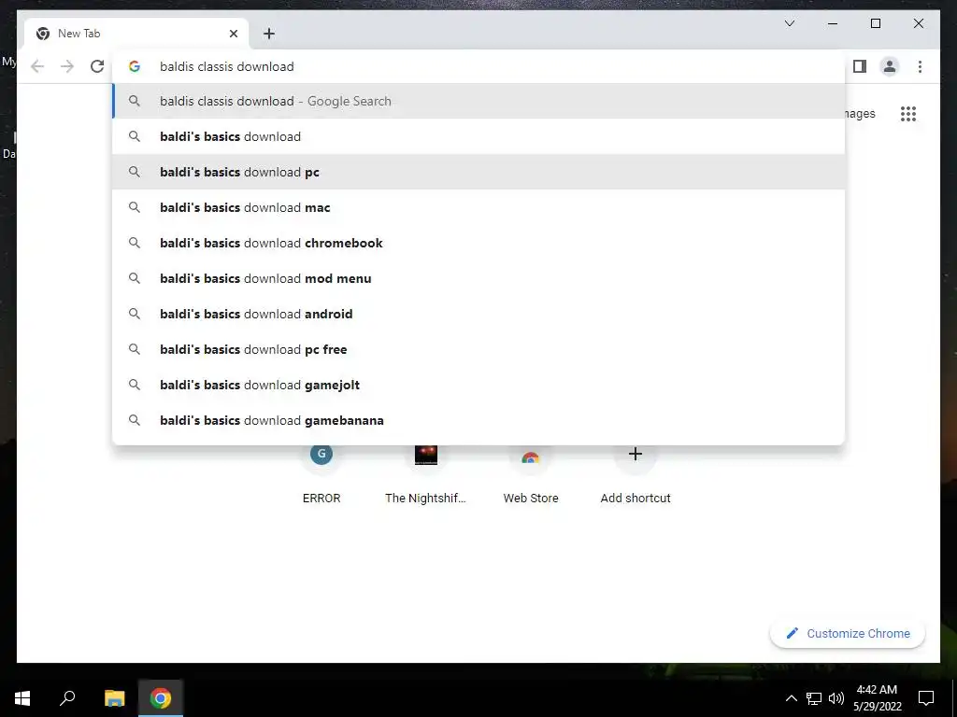Open Chrome three-dot menu
Viewport: 957px width, 717px height.
920,66
